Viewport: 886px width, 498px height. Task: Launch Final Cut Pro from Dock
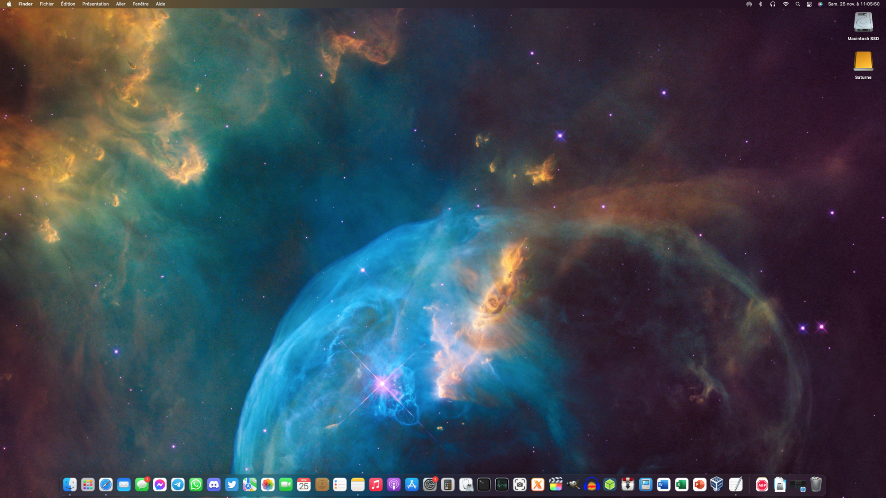[556, 485]
